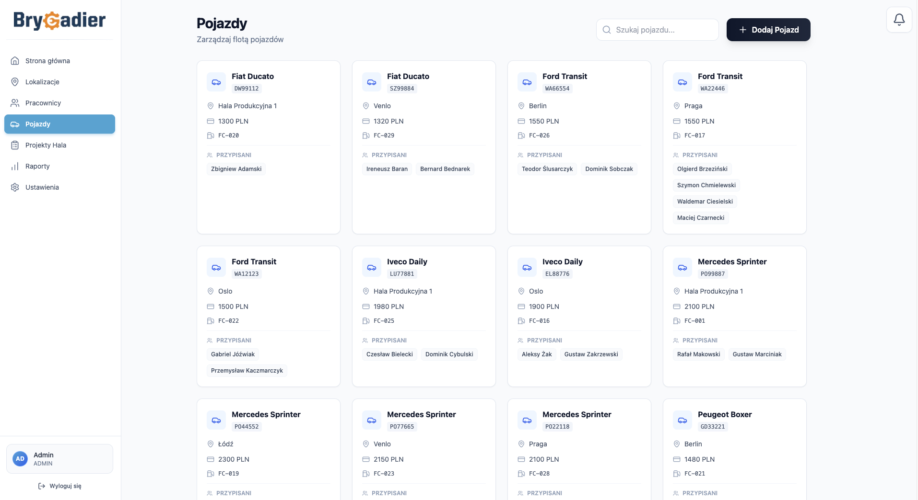
Task: Click employee tag Gustaw Zakrzewski
Action: pos(591,354)
